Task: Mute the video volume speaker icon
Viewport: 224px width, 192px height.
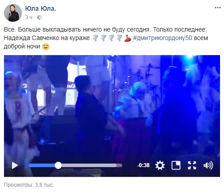Action: click(208, 165)
